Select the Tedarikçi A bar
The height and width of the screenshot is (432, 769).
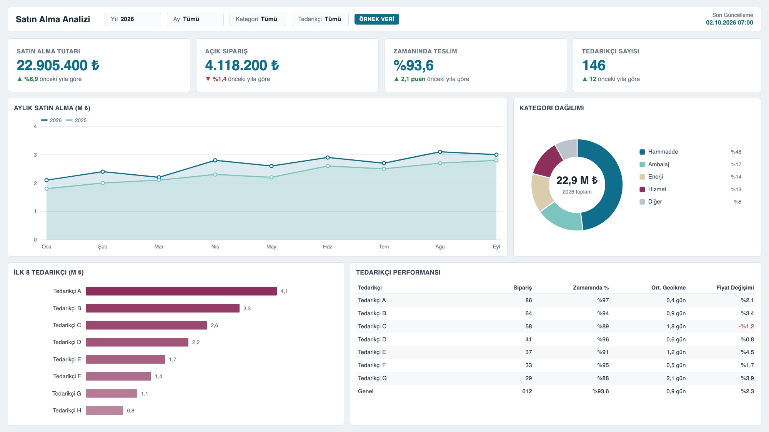(181, 291)
